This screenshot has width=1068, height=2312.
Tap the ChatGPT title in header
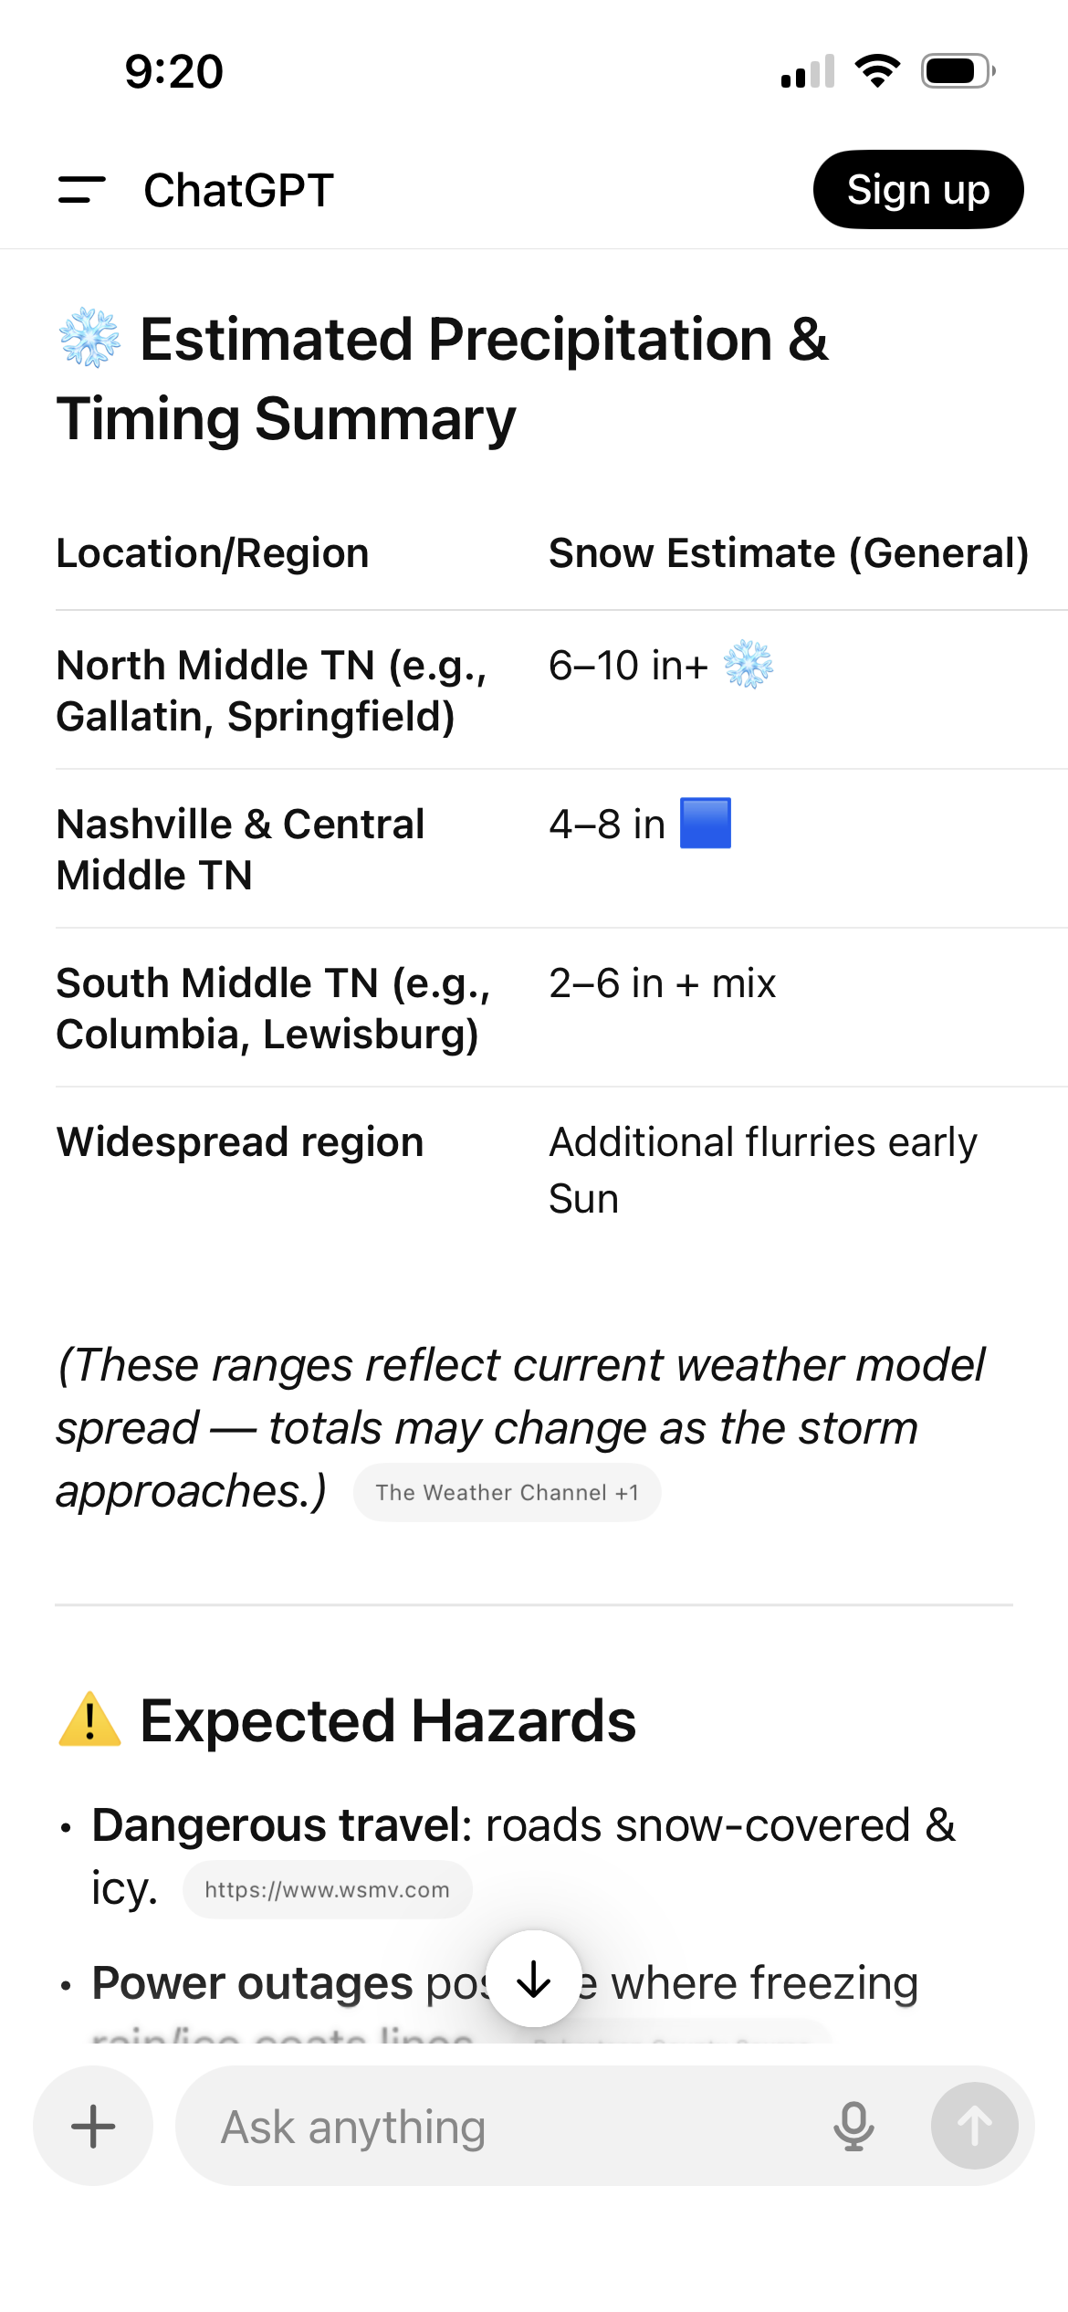tap(239, 190)
